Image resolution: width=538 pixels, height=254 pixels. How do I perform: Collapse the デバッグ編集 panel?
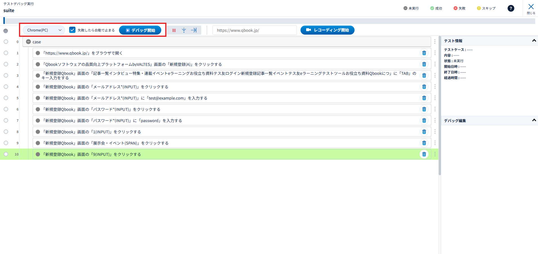(534, 120)
